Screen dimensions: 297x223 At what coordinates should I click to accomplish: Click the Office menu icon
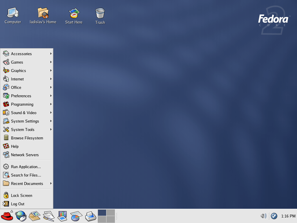tap(6, 87)
